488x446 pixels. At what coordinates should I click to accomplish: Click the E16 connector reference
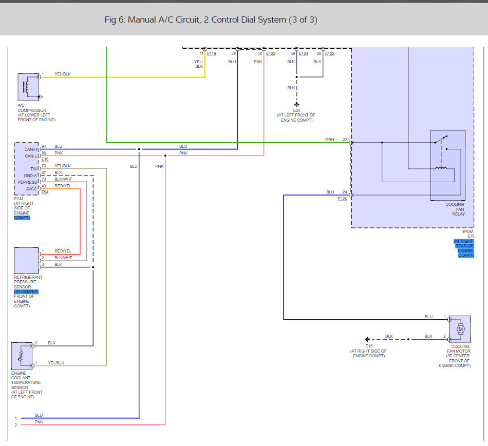tap(45, 159)
